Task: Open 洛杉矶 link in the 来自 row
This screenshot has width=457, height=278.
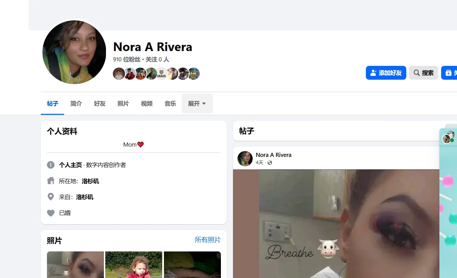Action: (x=85, y=197)
